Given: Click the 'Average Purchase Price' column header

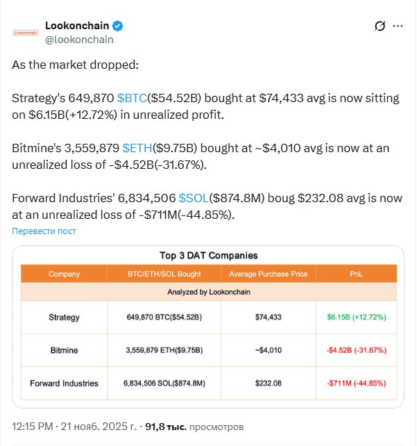Looking at the screenshot, I should pyautogui.click(x=268, y=274).
